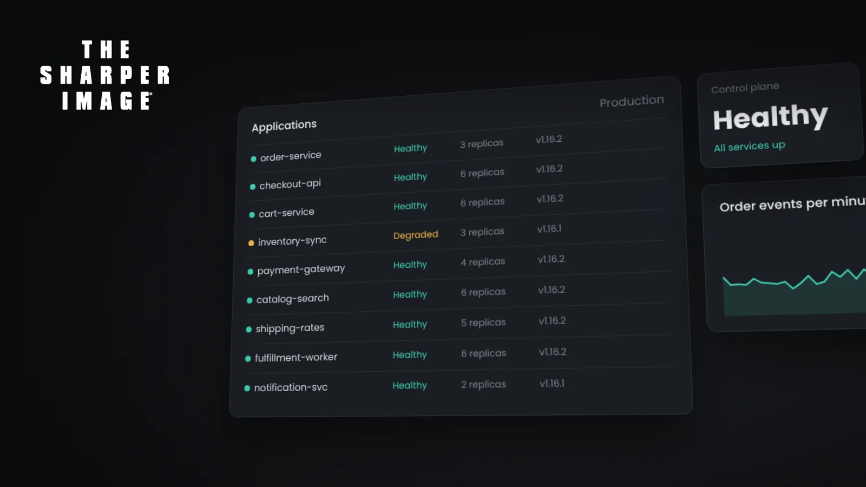The width and height of the screenshot is (866, 487).
Task: Click the Applications panel heading
Action: click(284, 126)
